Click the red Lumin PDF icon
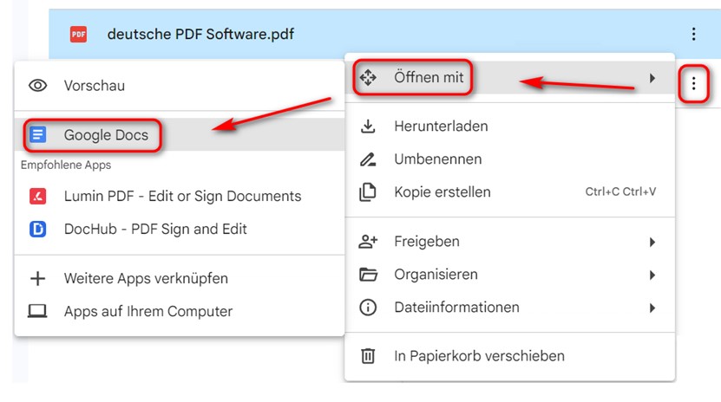Image resolution: width=721 pixels, height=402 pixels. click(x=37, y=196)
